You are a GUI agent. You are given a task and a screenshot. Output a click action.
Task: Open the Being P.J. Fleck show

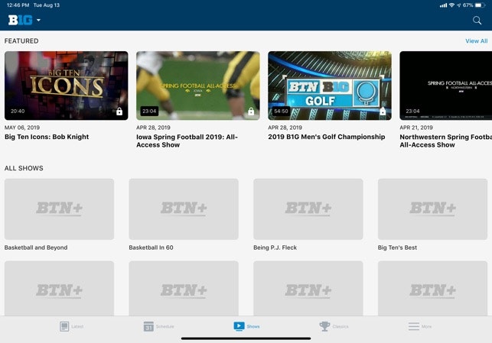point(308,209)
